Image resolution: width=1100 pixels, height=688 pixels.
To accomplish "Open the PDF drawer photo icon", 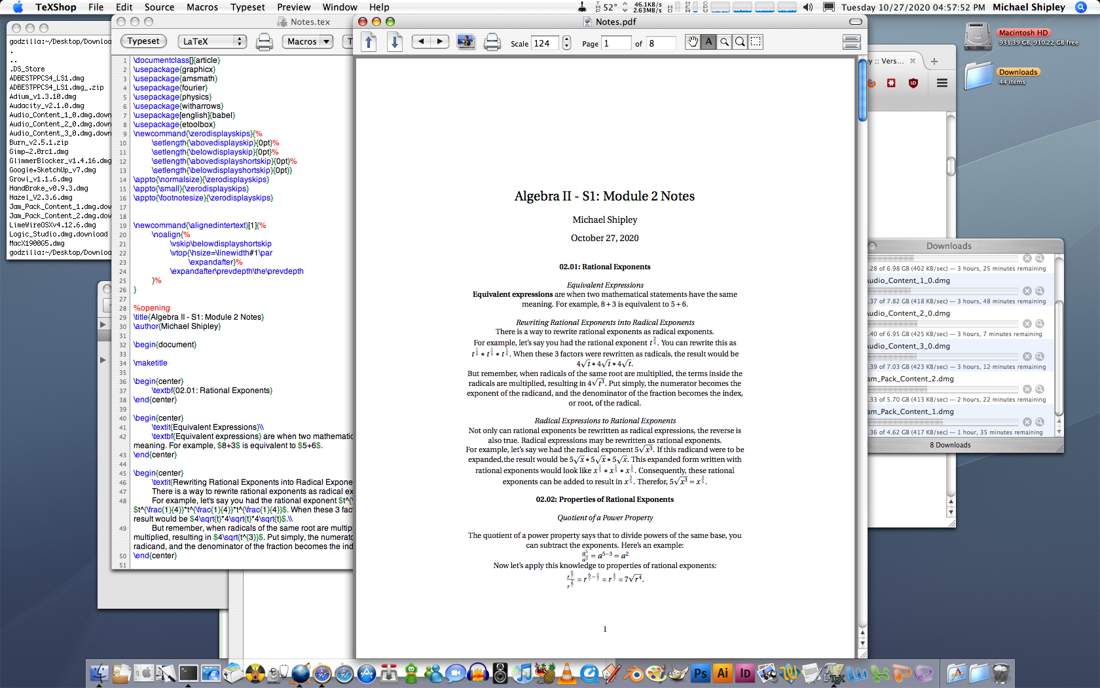I will (466, 42).
